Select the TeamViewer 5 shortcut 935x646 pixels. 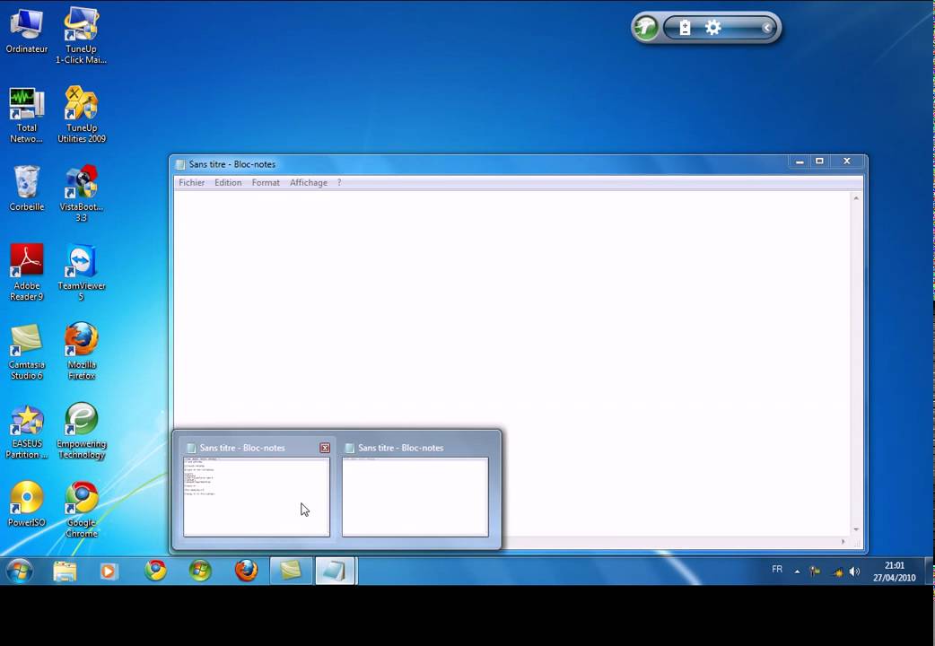pos(81,273)
